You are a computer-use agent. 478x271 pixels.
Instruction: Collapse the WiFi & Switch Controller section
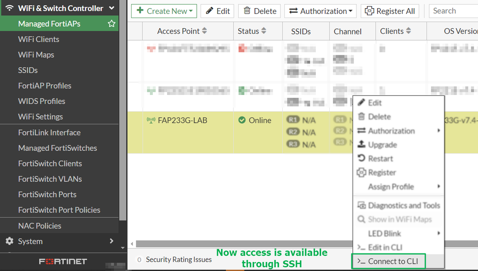coord(111,8)
